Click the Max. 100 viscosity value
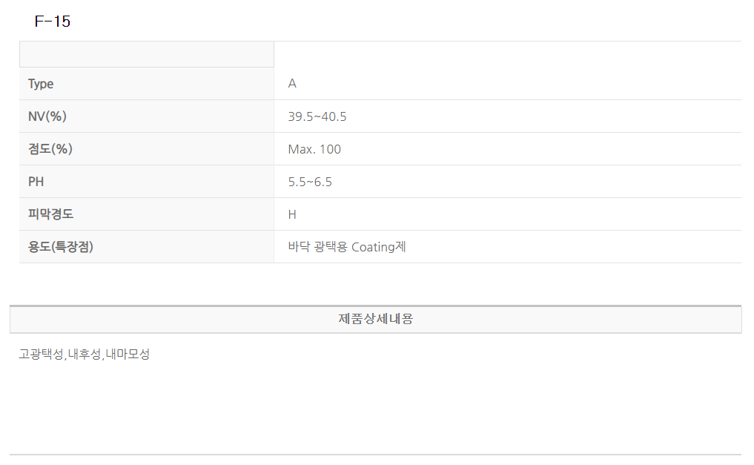Screen dimensions: 754x465 coord(314,149)
